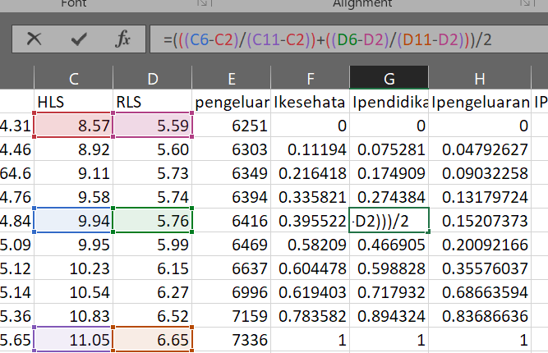Select orange-highlighted cell with value 6.65
548x353 pixels.
[x=153, y=341]
